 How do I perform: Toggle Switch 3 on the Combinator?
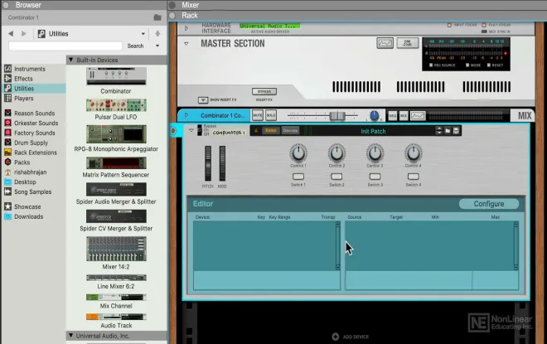(x=375, y=177)
